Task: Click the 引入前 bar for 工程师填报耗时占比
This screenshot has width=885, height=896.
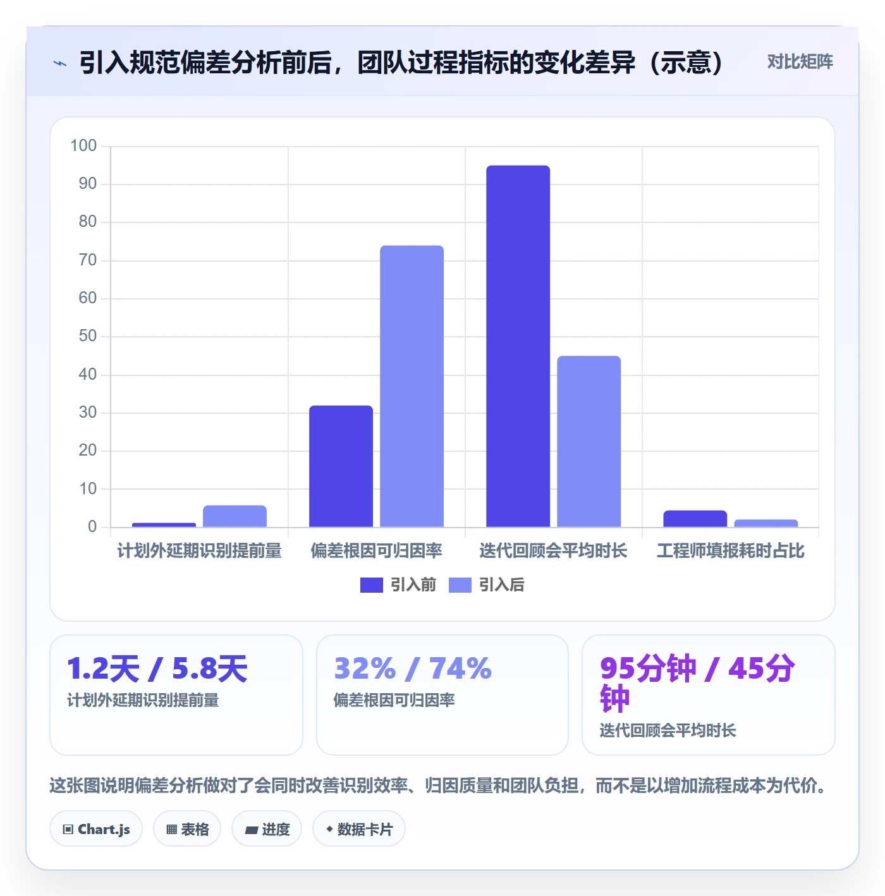Action: 695,519
